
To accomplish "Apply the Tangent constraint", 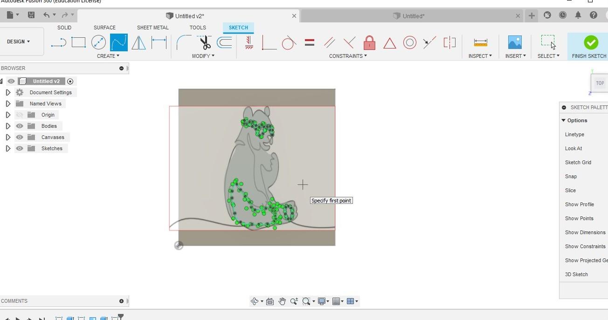I will point(289,43).
